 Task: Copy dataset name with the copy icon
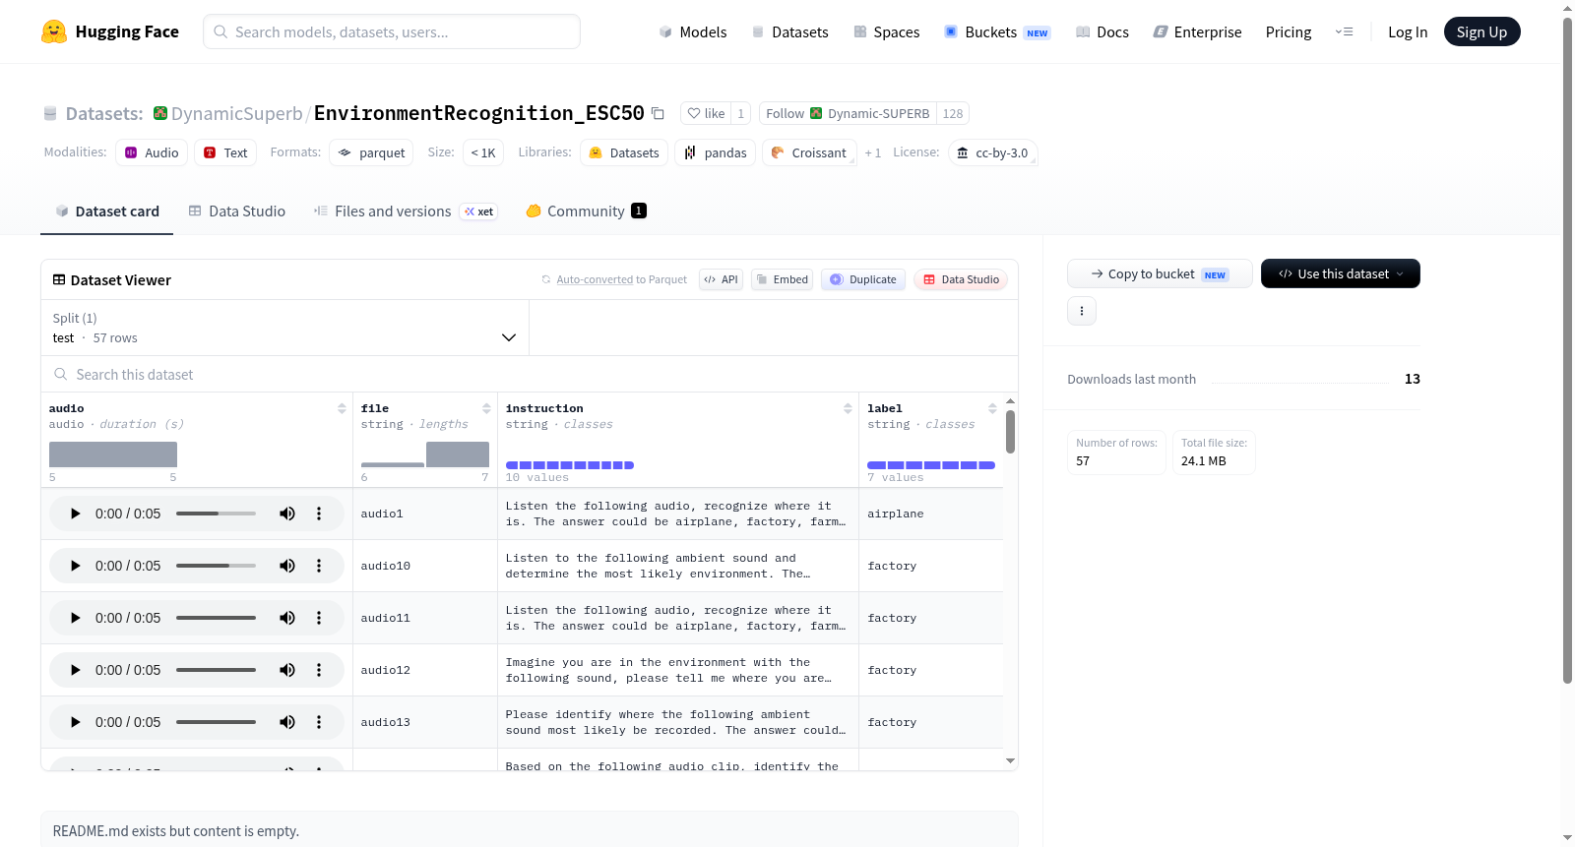point(658,114)
